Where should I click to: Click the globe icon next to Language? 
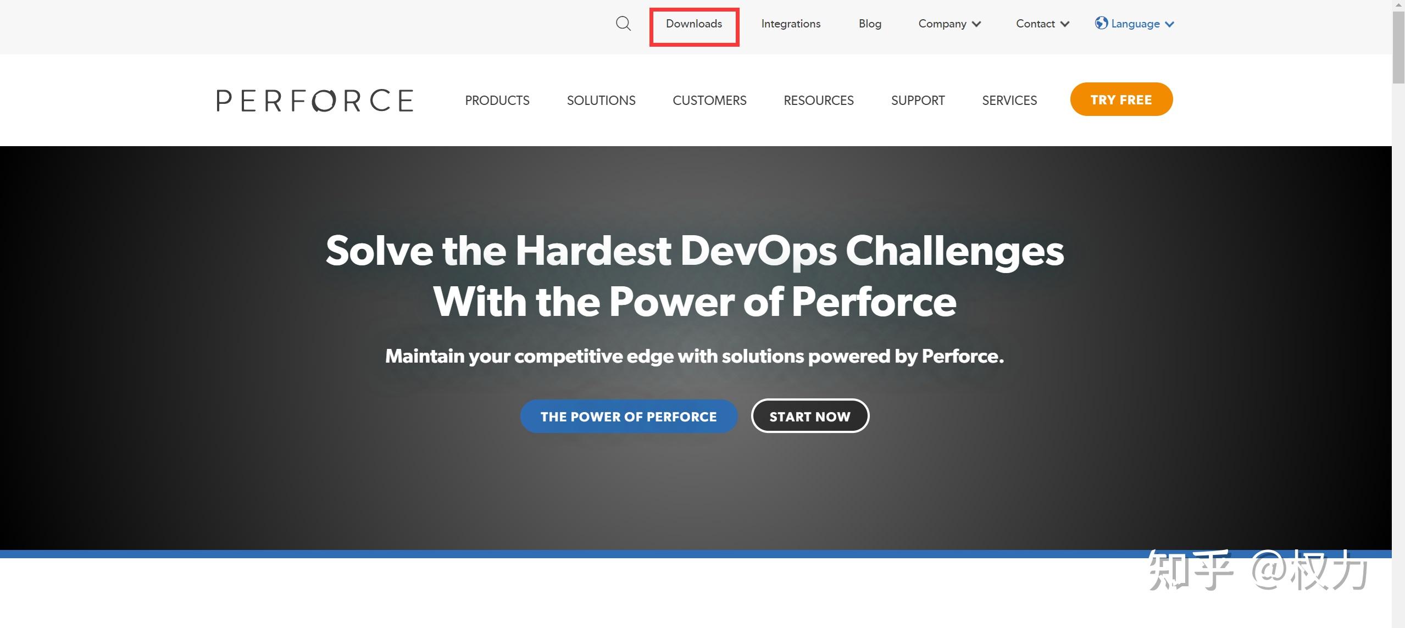click(x=1101, y=23)
